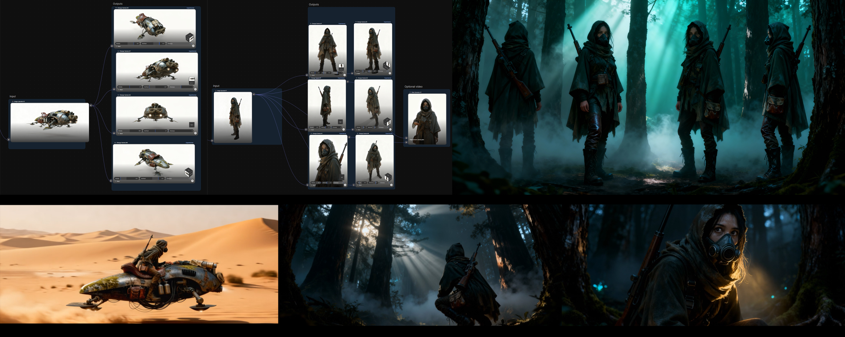Adjust the Rotate slider in hovercraft Change Camera #7

(129, 87)
